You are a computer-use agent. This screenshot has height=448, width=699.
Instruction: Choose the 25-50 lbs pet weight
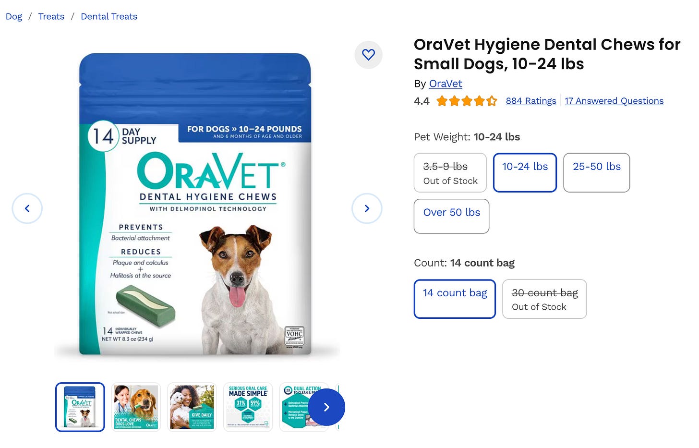pos(597,173)
